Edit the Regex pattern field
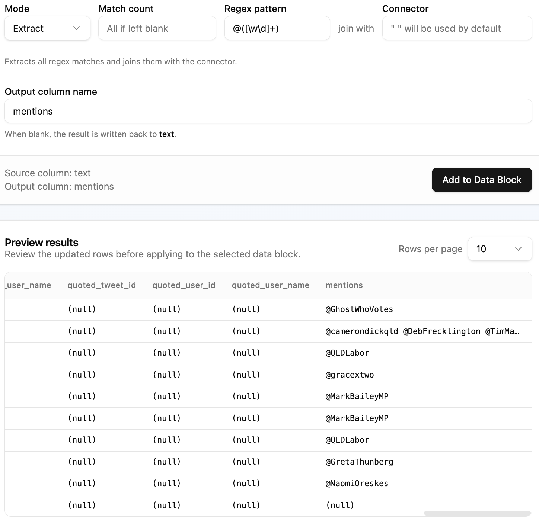Viewport: 539px width, 520px height. click(277, 28)
